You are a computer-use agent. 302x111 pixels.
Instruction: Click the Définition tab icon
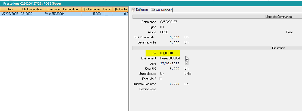tap(133, 10)
